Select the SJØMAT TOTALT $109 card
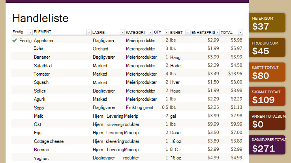This screenshot has height=163, width=291. click(x=267, y=96)
